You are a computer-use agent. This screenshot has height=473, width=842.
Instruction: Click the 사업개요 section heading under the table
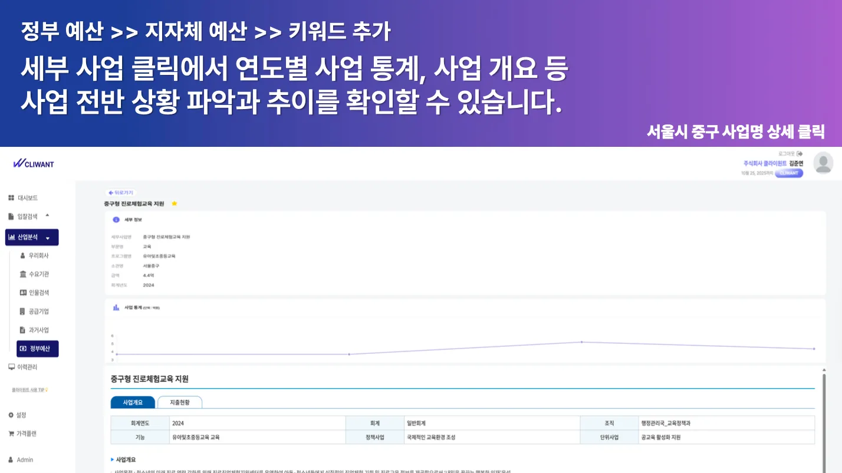[x=126, y=459]
